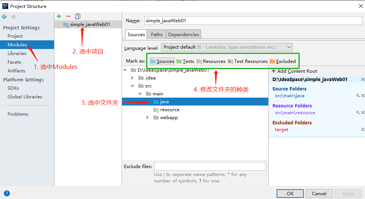Remove target from excluded folders
This screenshot has width=365, height=199.
(363, 130)
